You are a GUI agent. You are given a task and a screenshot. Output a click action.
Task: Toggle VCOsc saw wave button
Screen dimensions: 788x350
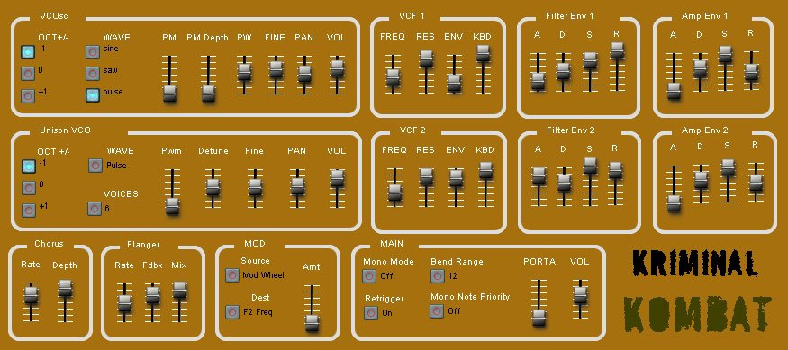(93, 73)
